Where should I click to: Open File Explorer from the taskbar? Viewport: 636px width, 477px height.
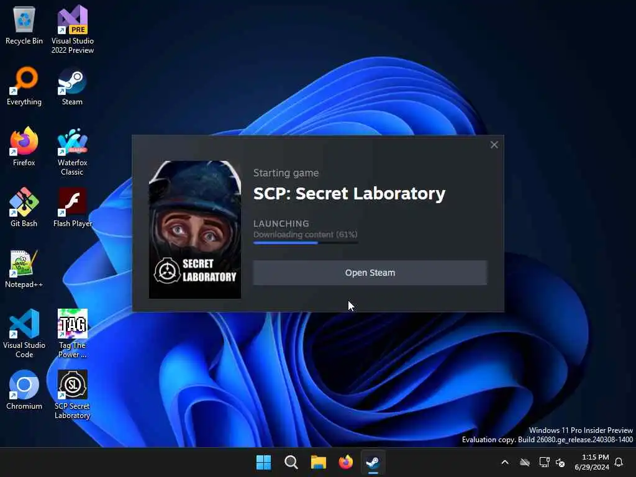(x=319, y=462)
